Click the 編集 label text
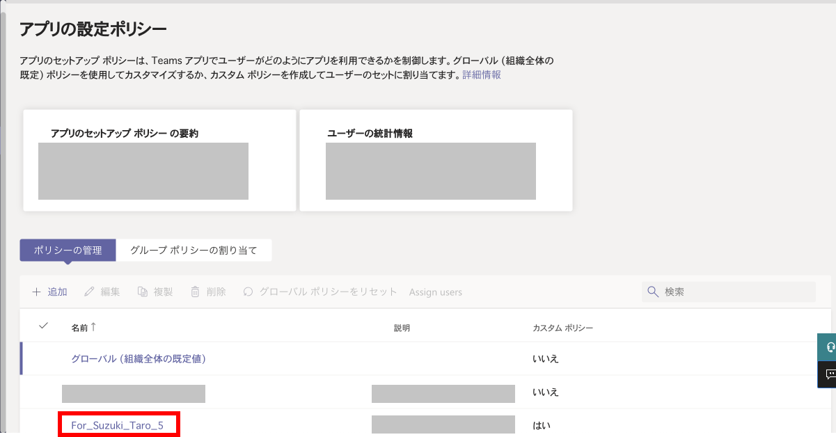The height and width of the screenshot is (437, 836). (x=111, y=292)
